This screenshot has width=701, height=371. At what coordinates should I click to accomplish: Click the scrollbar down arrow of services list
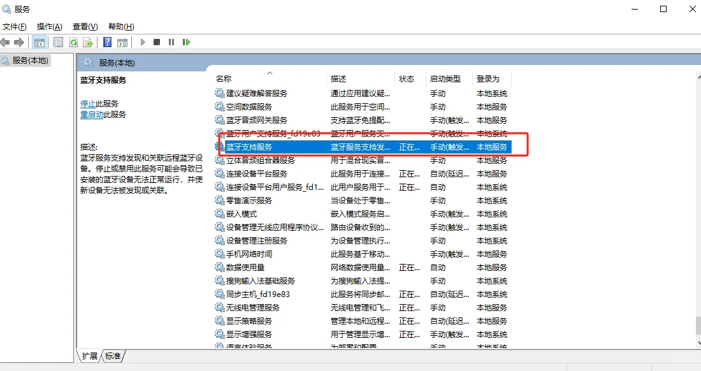coord(698,344)
